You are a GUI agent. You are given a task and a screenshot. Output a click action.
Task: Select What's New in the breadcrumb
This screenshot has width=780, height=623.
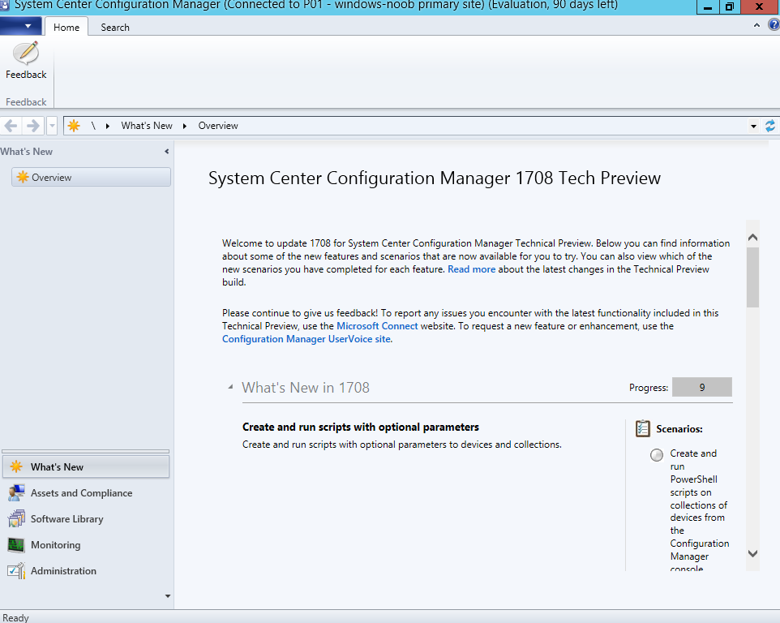(x=147, y=126)
